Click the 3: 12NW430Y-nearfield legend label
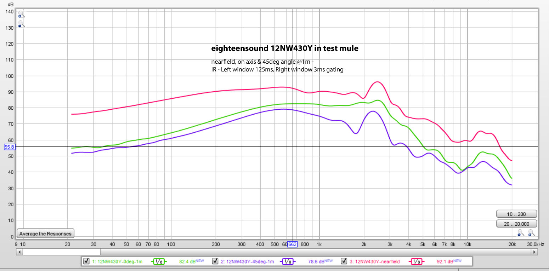This screenshot has width=549, height=271. coord(374,262)
